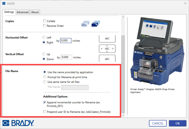The height and width of the screenshot is (129, 189).
Task: Select Right horizontal offset
Action: pos(44,42)
